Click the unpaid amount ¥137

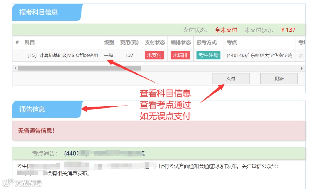[x=288, y=30]
